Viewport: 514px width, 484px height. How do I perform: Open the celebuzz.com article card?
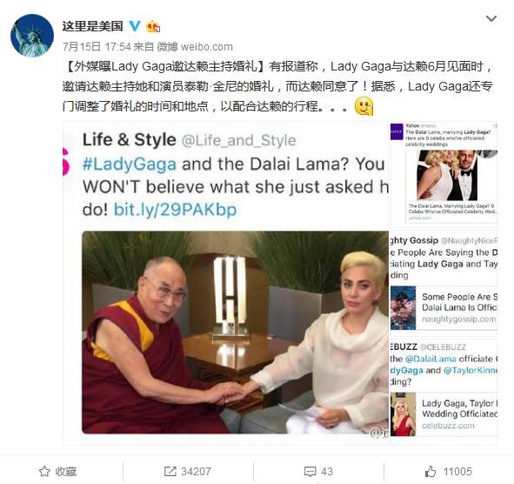(x=444, y=414)
